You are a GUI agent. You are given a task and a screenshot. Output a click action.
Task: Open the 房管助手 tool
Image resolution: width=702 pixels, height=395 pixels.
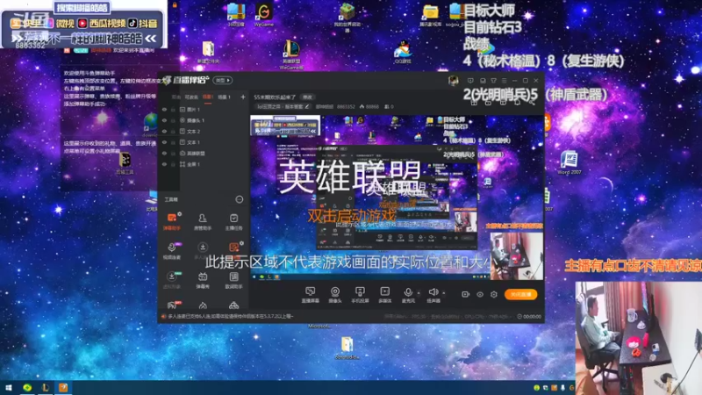pos(203,221)
